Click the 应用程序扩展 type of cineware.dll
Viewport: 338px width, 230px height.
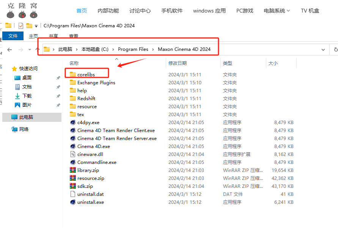point(236,154)
